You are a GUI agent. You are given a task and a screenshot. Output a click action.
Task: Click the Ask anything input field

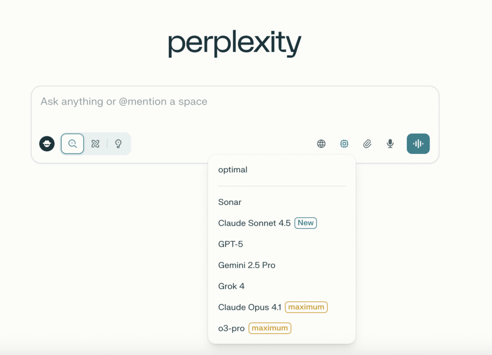(x=192, y=102)
